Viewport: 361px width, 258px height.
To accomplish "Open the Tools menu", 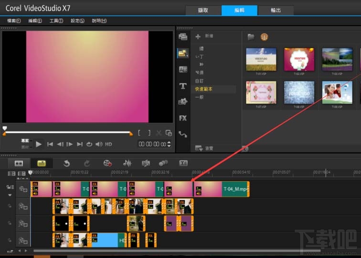I will tap(56, 21).
